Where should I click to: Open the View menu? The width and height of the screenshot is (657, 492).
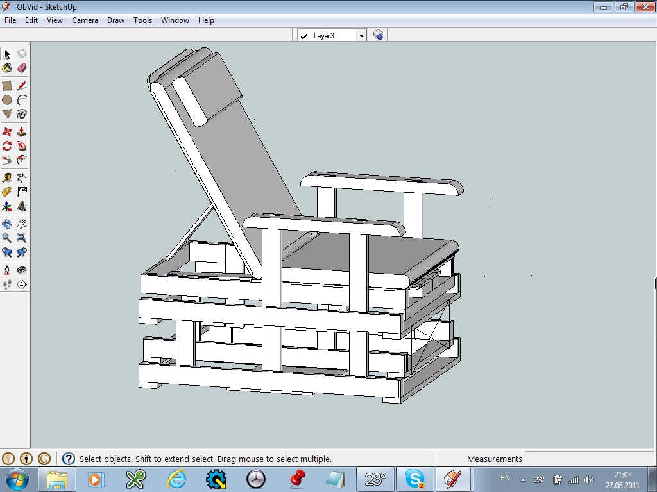point(55,20)
